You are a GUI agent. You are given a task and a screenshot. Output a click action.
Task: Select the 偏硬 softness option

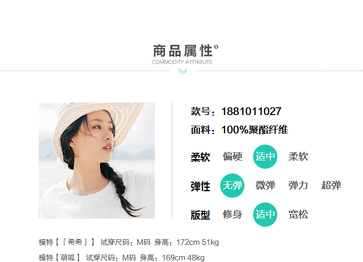(x=232, y=157)
